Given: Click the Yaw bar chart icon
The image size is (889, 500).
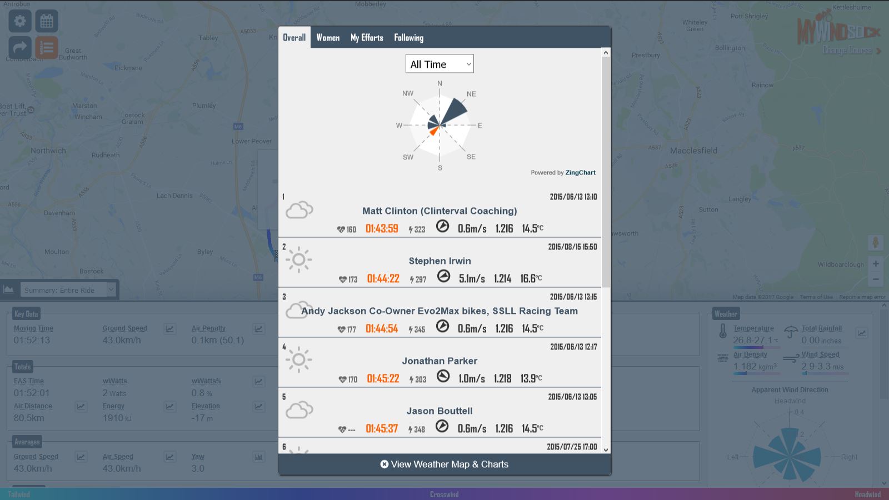Looking at the screenshot, I should [x=258, y=457].
